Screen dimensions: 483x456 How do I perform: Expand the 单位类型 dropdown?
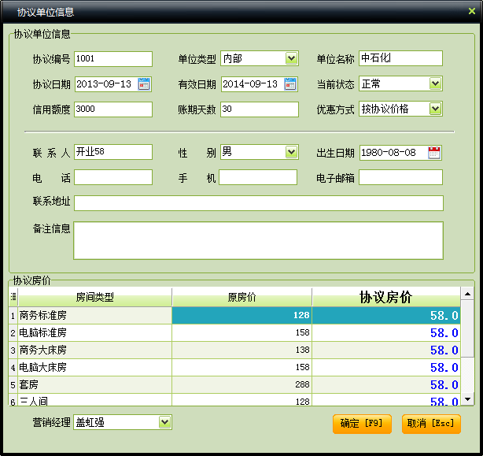click(x=291, y=58)
